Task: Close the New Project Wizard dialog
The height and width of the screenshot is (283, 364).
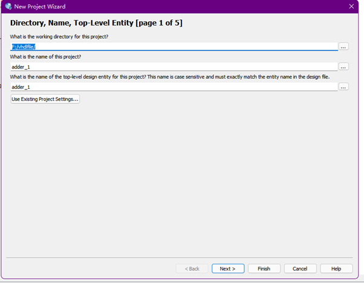Action: 351,6
